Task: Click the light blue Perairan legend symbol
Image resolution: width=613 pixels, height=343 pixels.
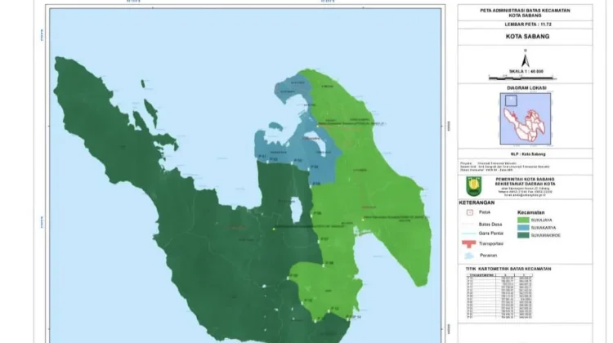Action: (x=469, y=256)
